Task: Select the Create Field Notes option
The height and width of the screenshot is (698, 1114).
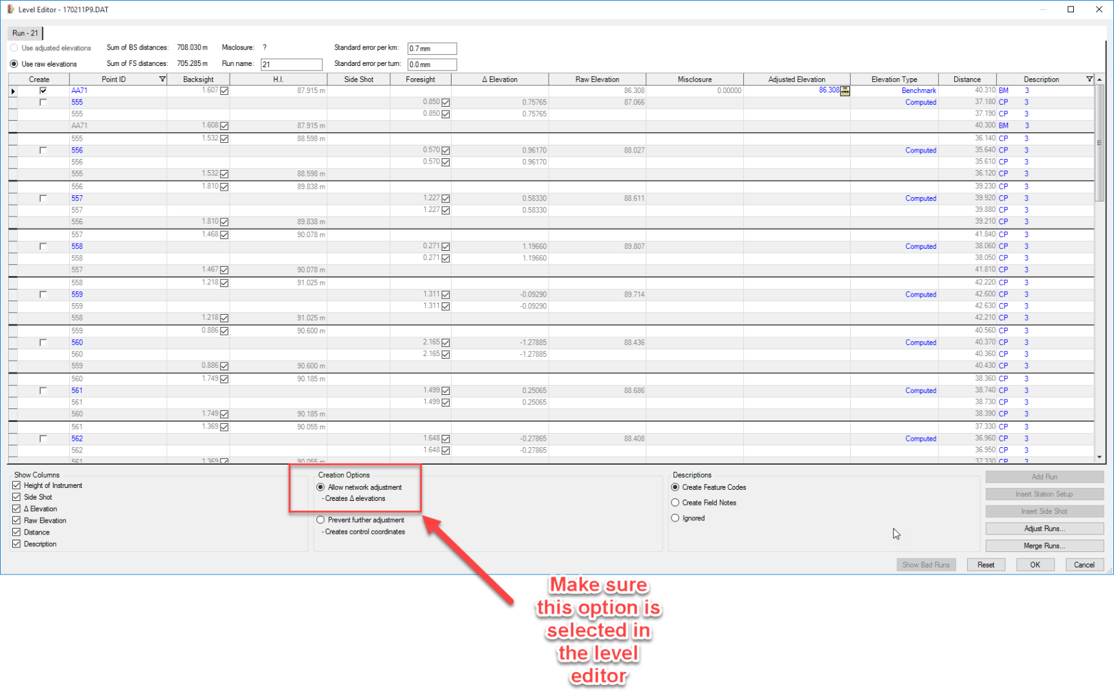Action: tap(675, 502)
